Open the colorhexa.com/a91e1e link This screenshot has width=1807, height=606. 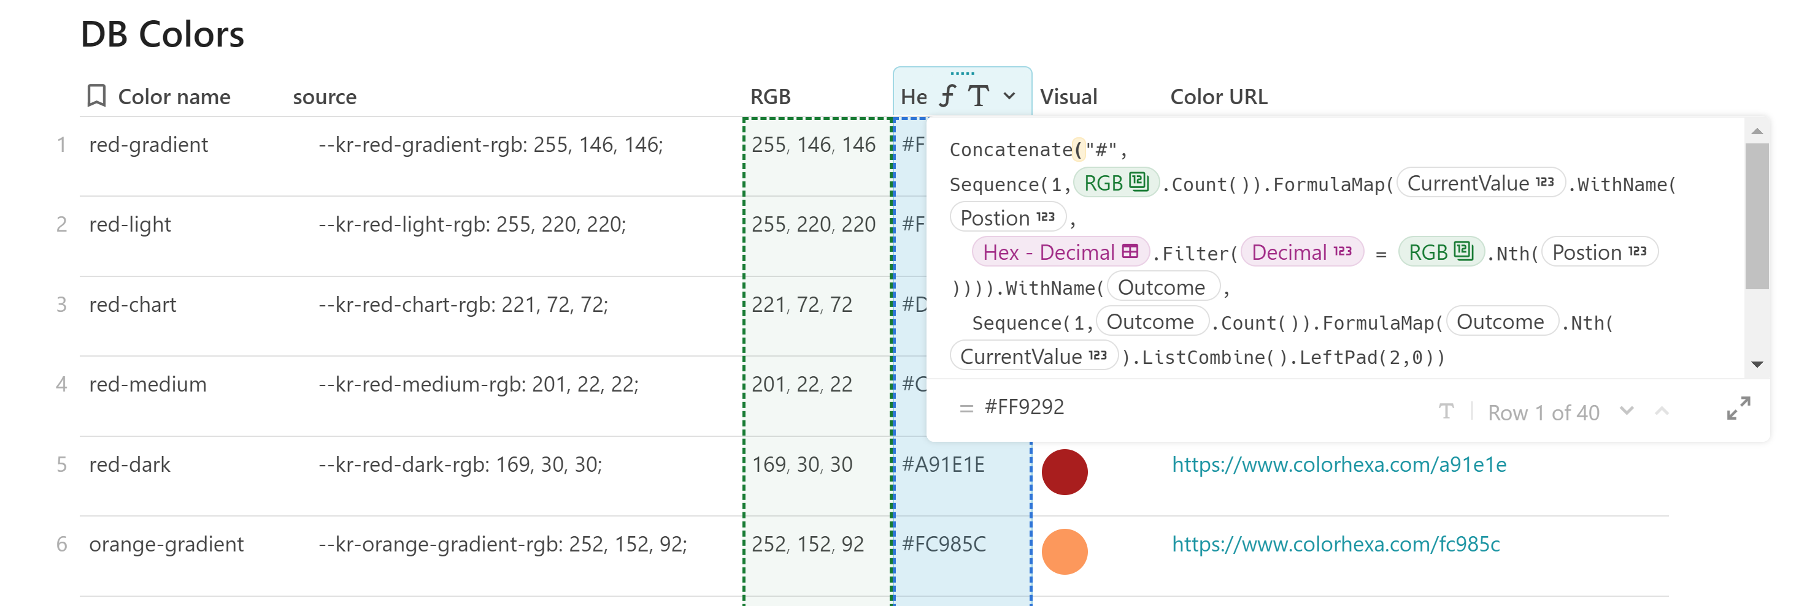tap(1338, 464)
